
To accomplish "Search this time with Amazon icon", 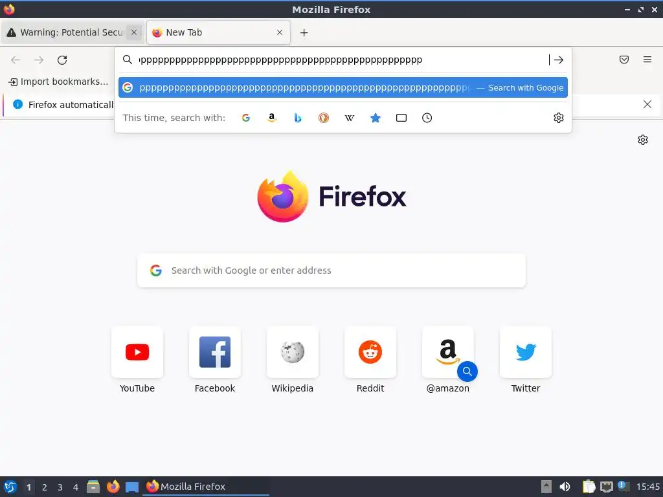I will 272,118.
